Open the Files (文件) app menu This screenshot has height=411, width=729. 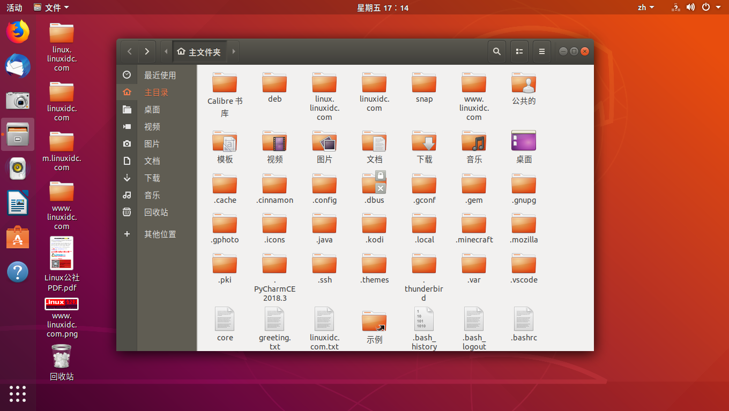51,7
